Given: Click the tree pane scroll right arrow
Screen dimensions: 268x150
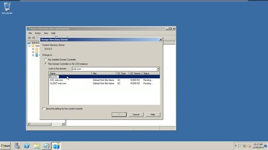Looking at the screenshot, I should point(63,124).
